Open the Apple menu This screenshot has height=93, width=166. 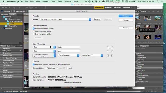tap(3, 1)
